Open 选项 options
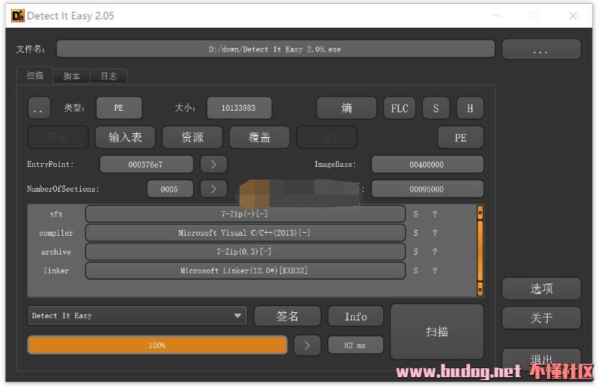Screen dimensions: 601x387 pos(541,289)
